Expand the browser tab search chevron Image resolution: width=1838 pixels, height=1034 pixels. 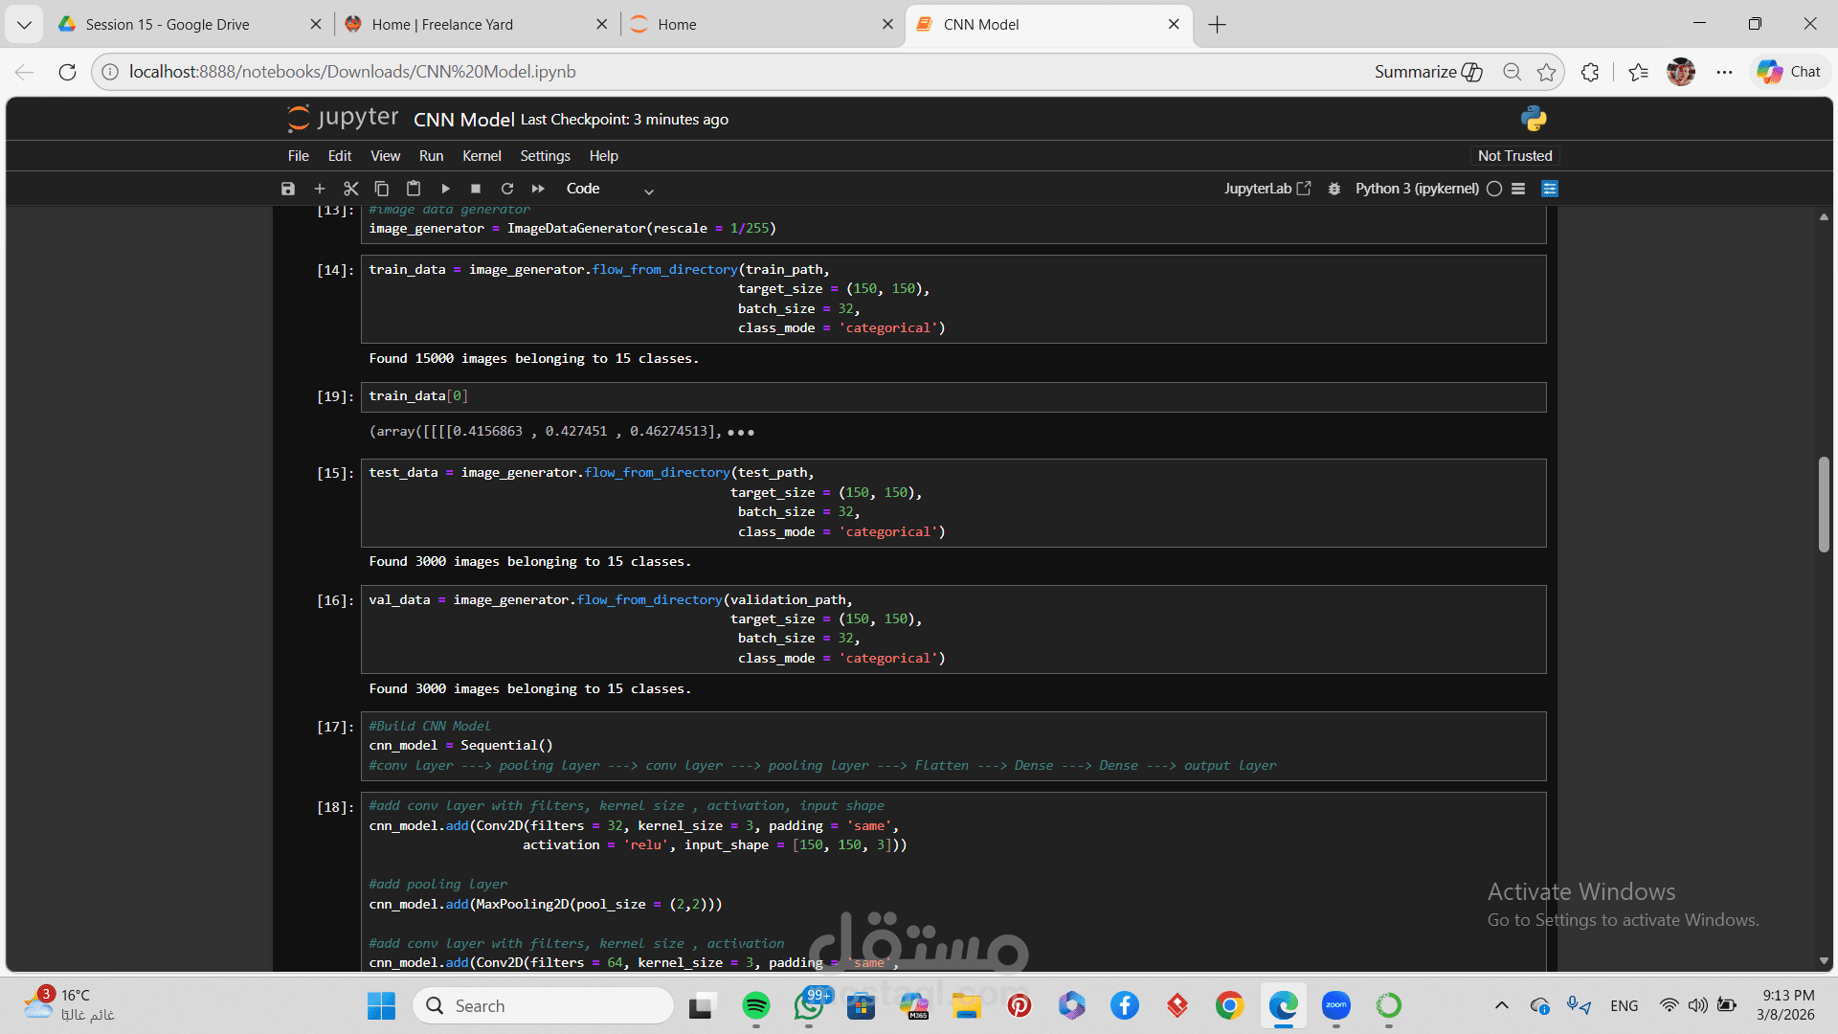click(x=24, y=24)
